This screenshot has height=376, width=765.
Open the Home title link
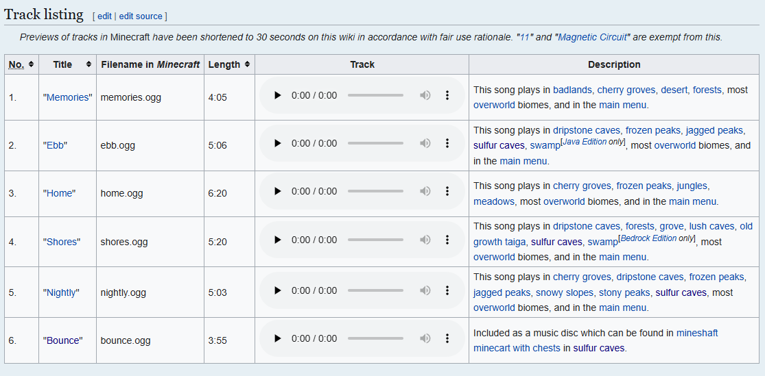tap(60, 193)
